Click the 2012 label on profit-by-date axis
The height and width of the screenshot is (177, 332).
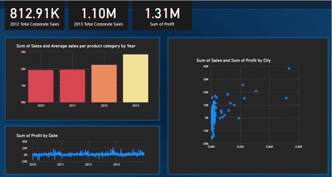pyautogui.click(x=88, y=164)
